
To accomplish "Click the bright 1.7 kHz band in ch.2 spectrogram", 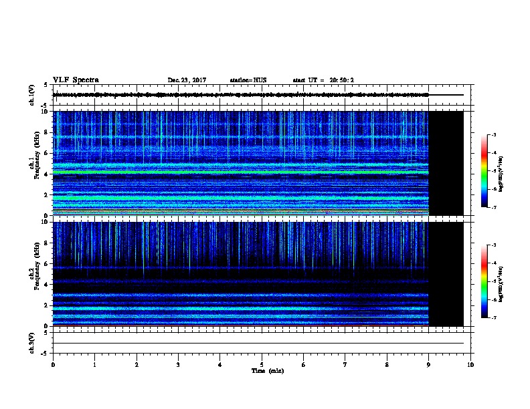I will pyautogui.click(x=241, y=309).
